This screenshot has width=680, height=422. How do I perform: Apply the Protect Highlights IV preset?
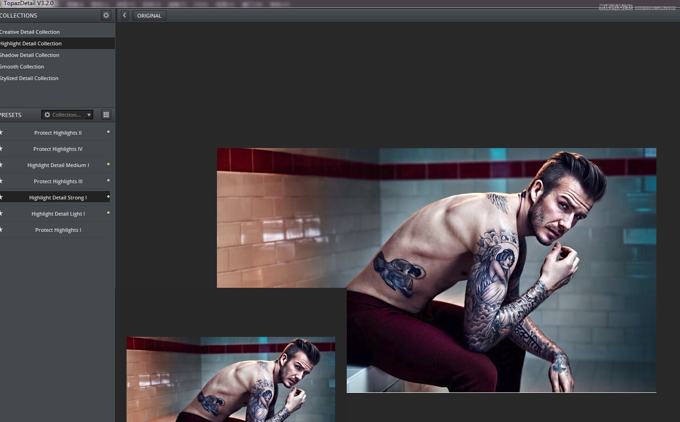pyautogui.click(x=58, y=149)
